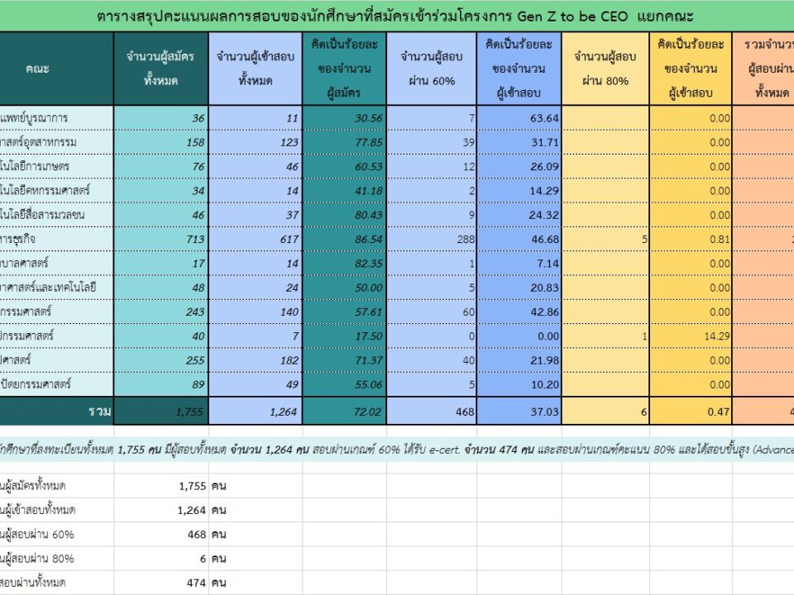794x595 pixels.
Task: Select the total percentage cell 72.02
Action: pos(344,411)
